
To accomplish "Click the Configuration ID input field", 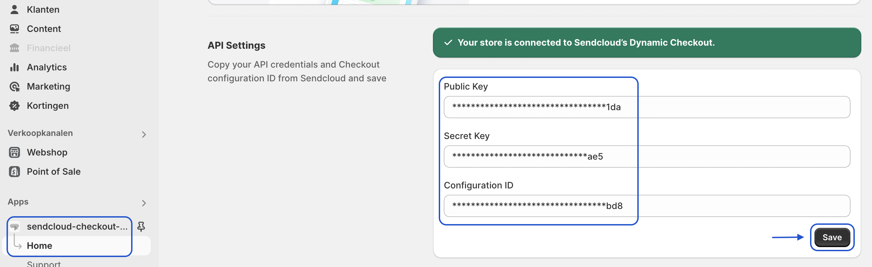I will 647,206.
